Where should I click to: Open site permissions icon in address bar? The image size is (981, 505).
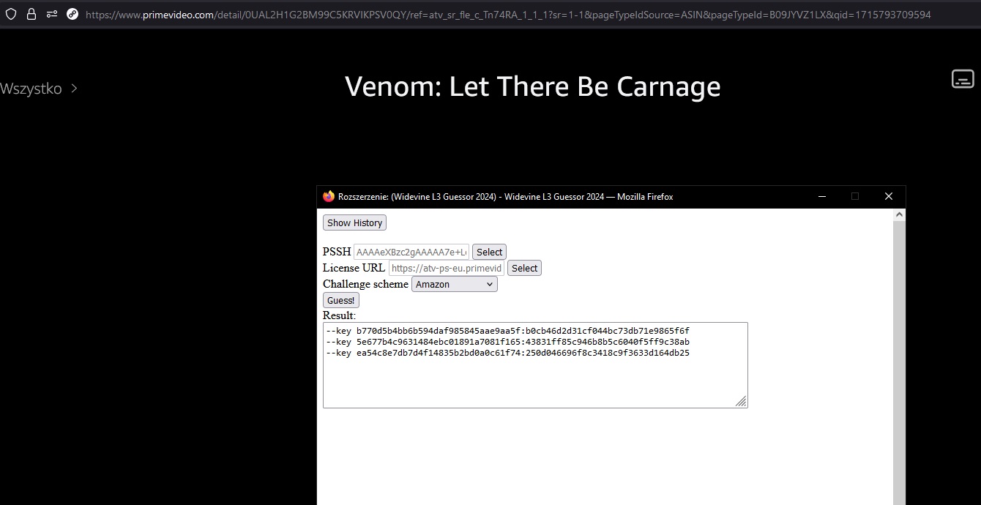click(52, 14)
